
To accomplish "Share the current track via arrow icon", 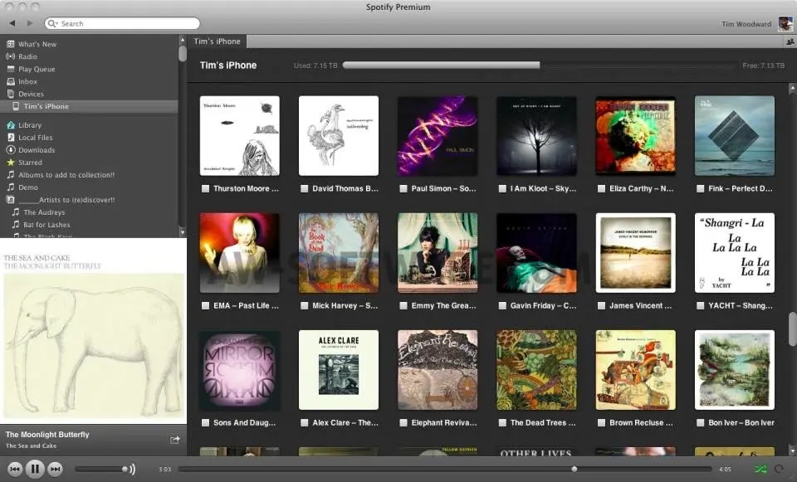I will 175,440.
